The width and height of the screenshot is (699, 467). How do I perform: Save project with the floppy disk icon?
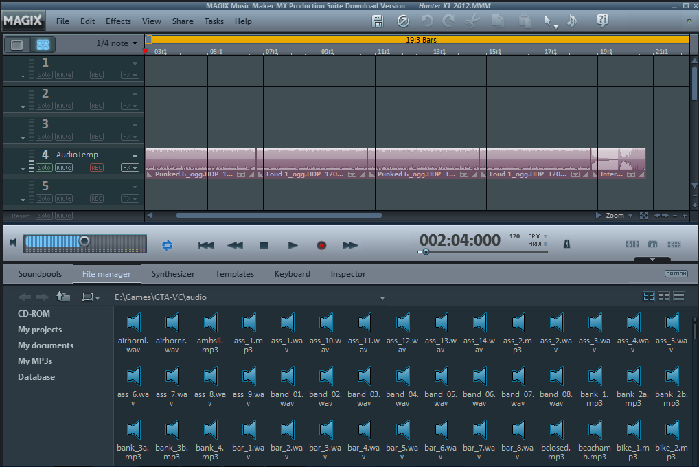[378, 21]
